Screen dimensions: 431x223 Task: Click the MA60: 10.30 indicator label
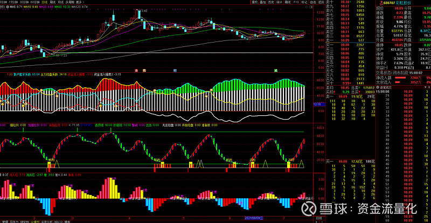tap(62, 6)
